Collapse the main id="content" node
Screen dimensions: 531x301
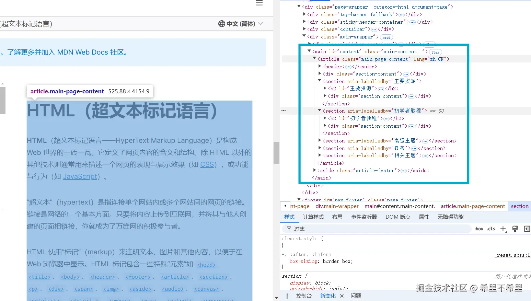coord(309,51)
